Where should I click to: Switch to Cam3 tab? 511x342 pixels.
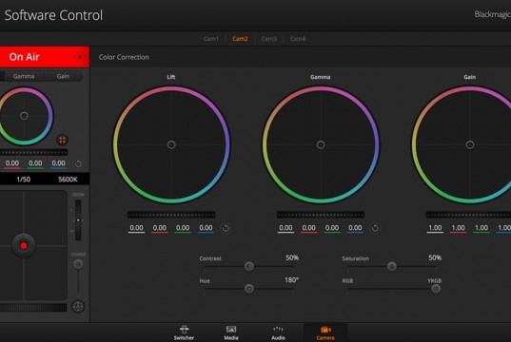pyautogui.click(x=269, y=39)
